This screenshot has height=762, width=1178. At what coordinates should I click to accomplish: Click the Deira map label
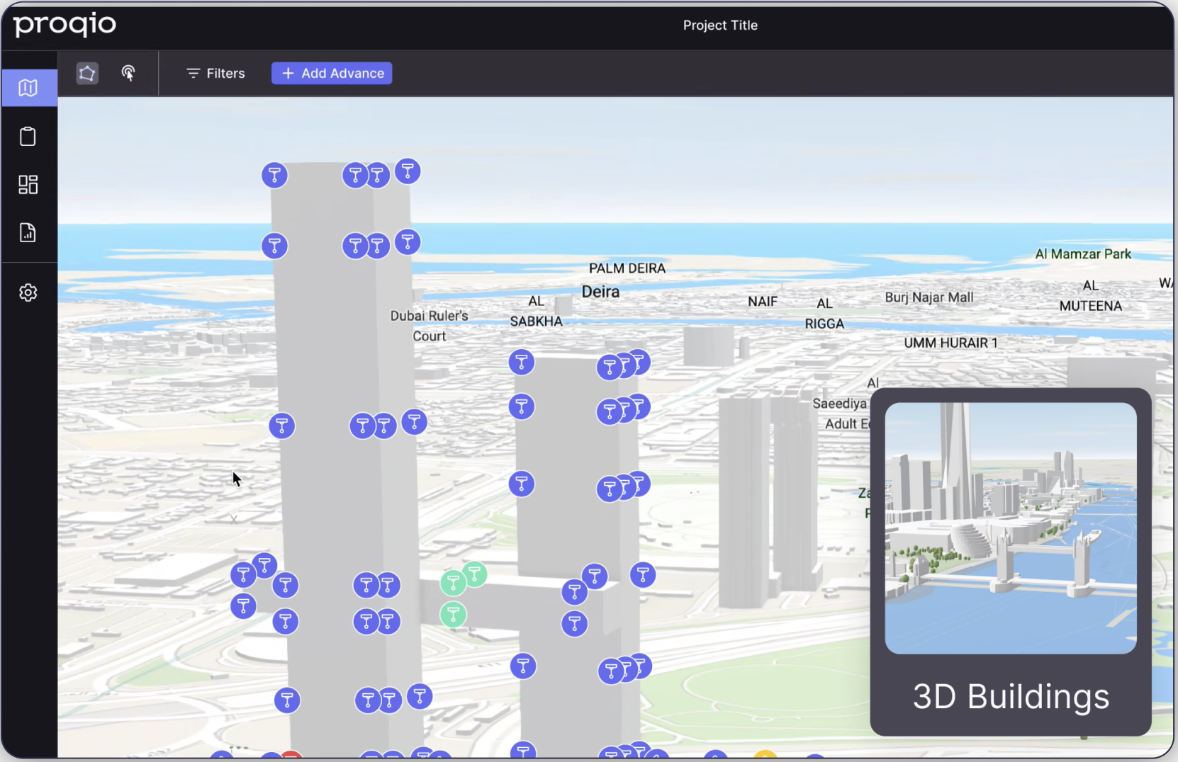(600, 292)
